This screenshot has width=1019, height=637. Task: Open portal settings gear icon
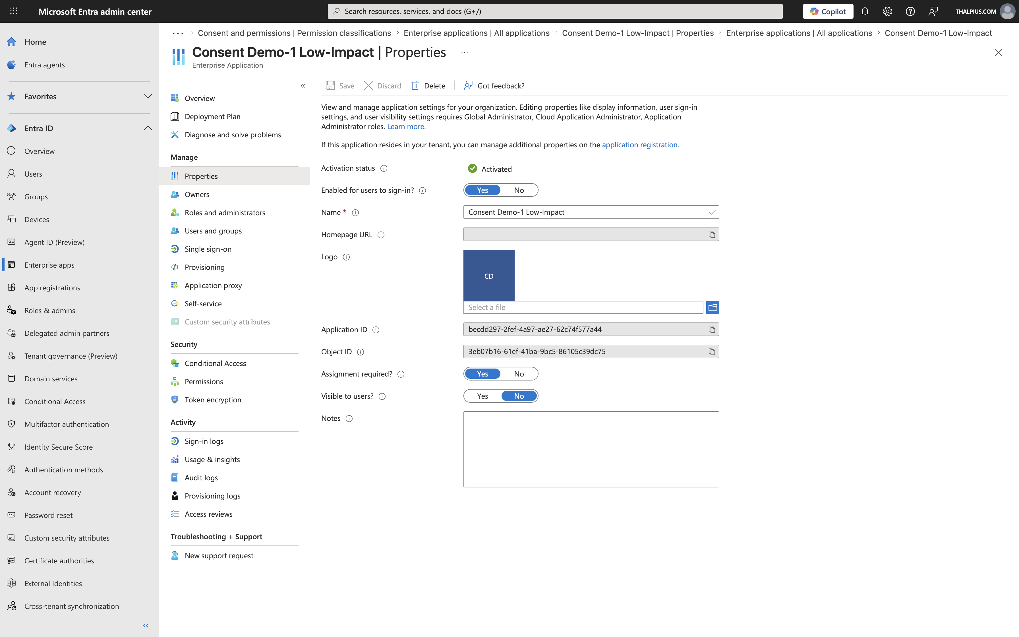[x=887, y=11]
